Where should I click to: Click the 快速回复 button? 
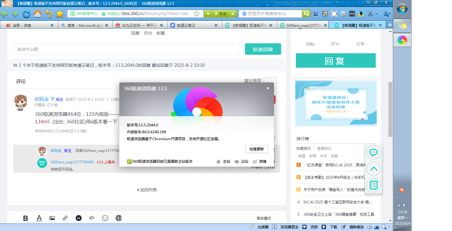coord(263,49)
